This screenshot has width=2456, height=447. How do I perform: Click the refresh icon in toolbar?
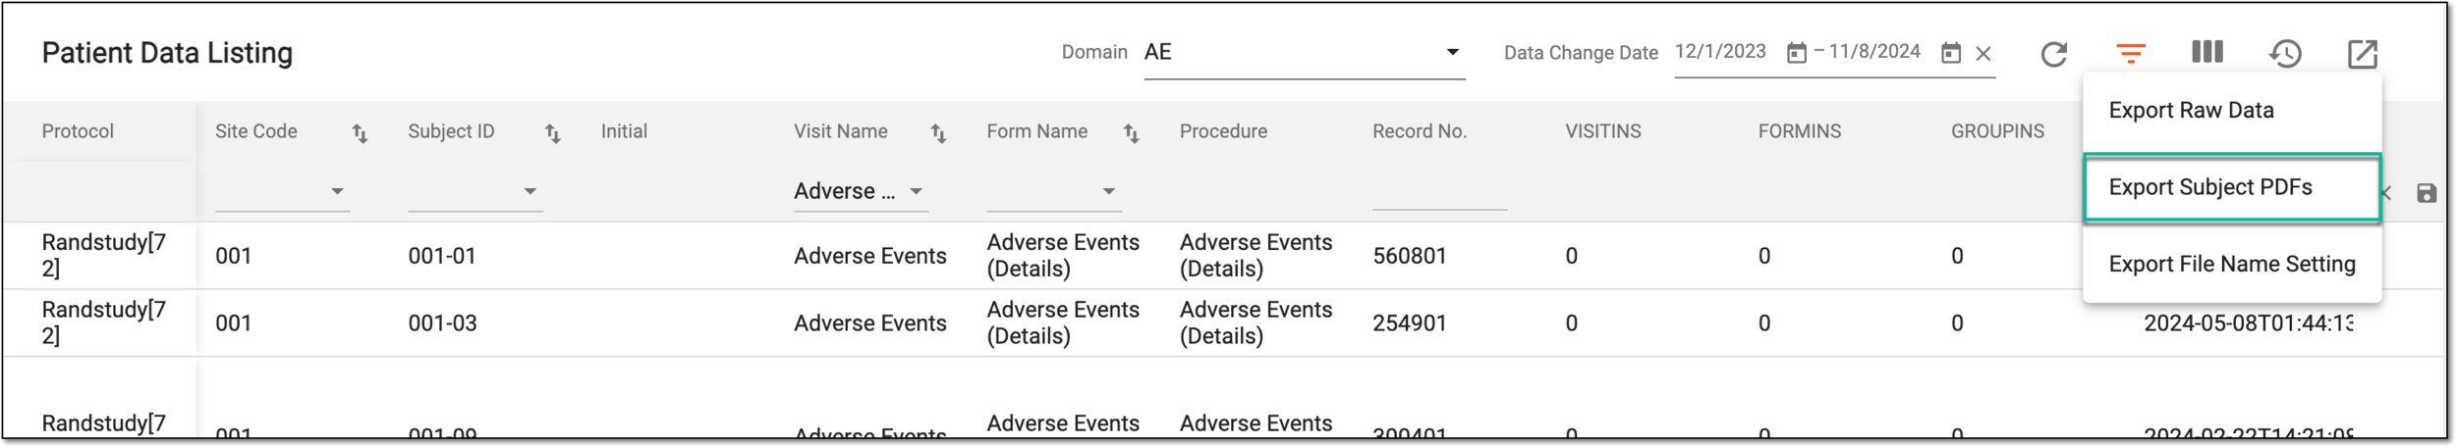click(2053, 54)
